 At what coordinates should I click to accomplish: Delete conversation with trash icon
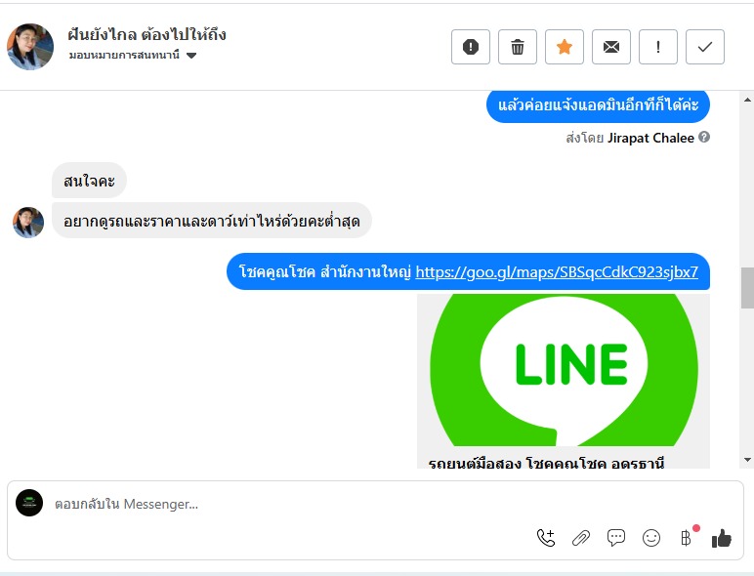tap(518, 47)
